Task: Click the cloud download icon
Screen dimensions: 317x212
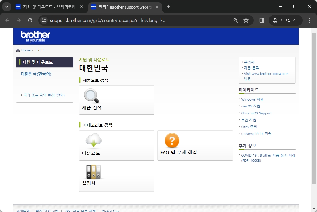Action: pos(94,140)
